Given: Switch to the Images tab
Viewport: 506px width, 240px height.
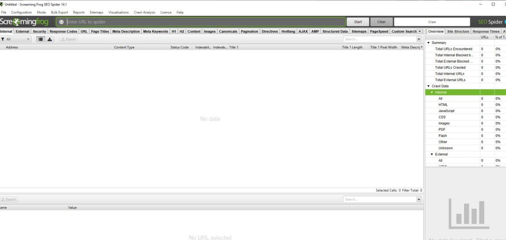Looking at the screenshot, I should tap(210, 31).
